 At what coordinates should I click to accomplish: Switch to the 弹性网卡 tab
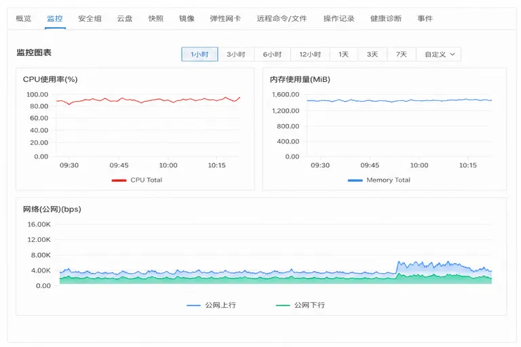pyautogui.click(x=225, y=18)
